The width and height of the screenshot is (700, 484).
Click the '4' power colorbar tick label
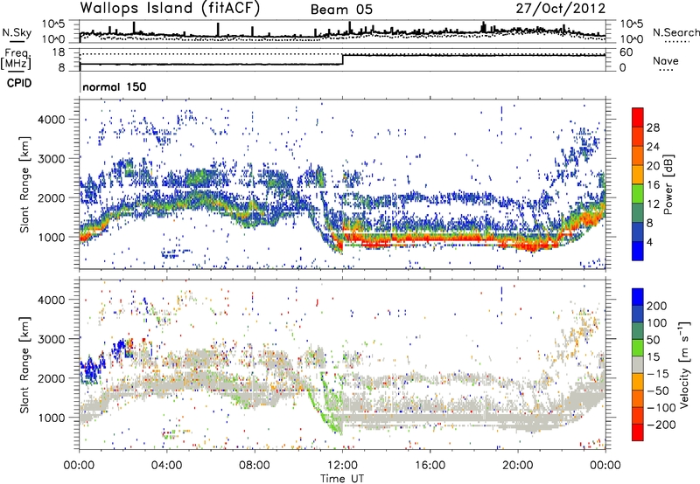click(649, 242)
